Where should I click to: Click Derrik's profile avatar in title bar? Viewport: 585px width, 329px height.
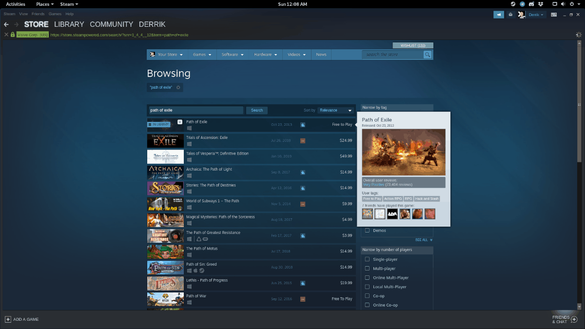point(522,15)
